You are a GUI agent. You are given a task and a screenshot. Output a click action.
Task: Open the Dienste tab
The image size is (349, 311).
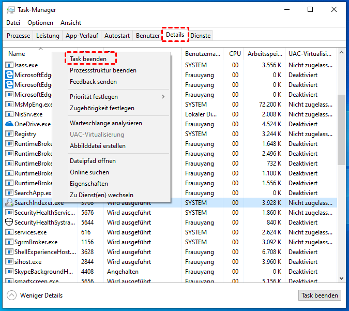coord(201,36)
